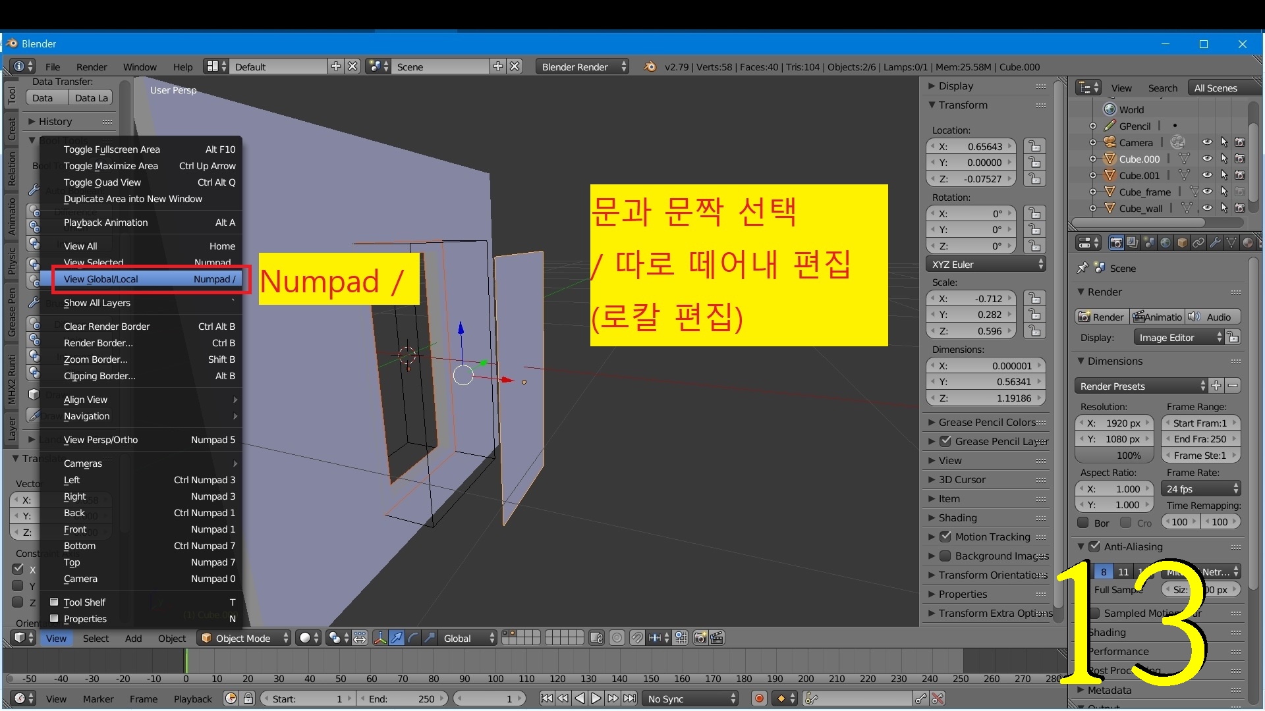Click the OpenGL render image icon
Image resolution: width=1265 pixels, height=711 pixels.
(700, 638)
